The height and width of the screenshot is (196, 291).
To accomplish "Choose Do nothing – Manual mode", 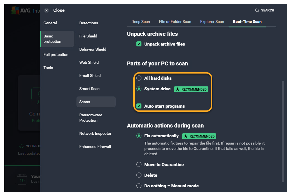I will click(x=139, y=186).
